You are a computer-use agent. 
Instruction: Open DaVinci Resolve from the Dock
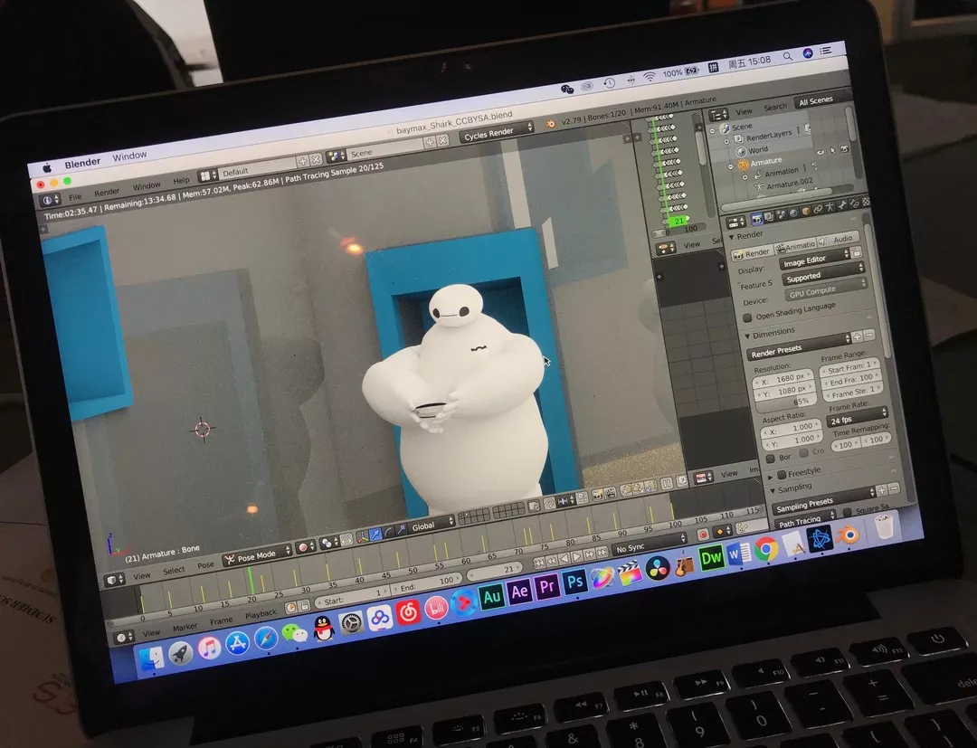[x=658, y=569]
